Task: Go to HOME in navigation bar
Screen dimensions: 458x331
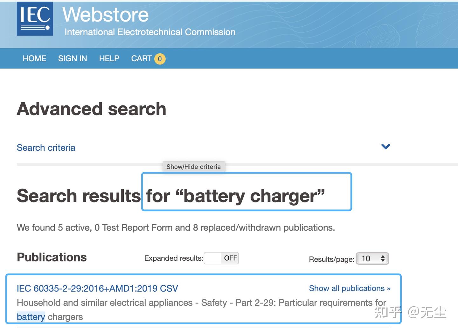Action: coord(34,58)
